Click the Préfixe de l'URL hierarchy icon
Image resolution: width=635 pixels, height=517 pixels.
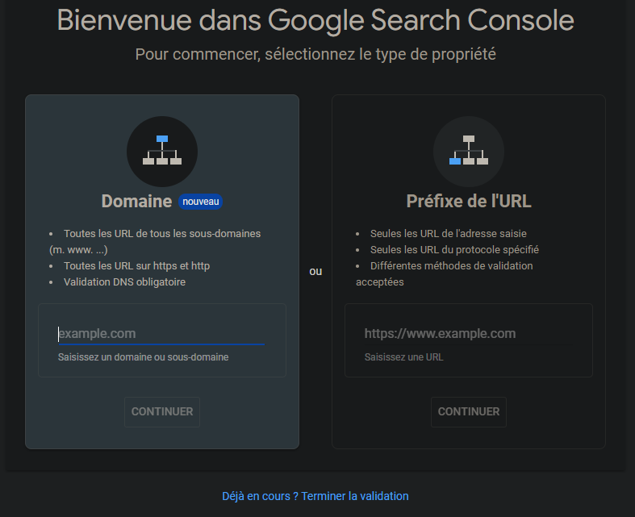click(469, 152)
